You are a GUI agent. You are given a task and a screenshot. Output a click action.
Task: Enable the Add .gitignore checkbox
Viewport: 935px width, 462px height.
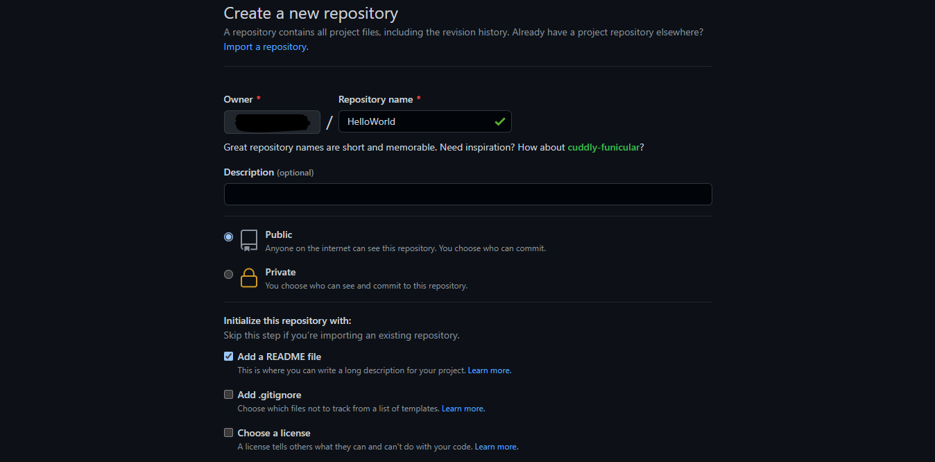pyautogui.click(x=228, y=395)
